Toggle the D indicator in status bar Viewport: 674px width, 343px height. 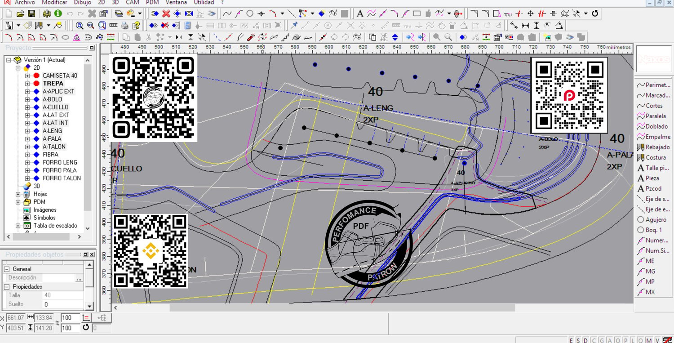(585, 340)
